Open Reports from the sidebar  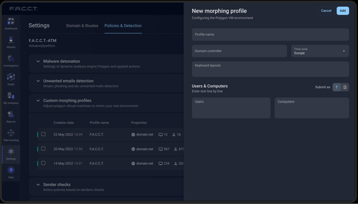pyautogui.click(x=10, y=115)
